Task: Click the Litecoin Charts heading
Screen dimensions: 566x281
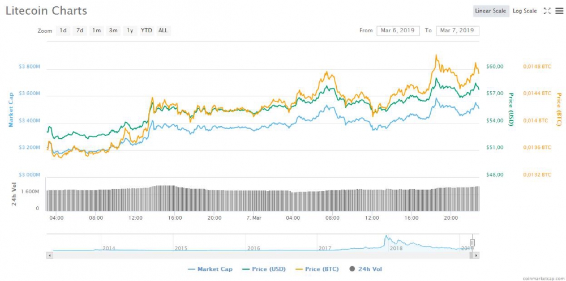Action: pos(46,11)
